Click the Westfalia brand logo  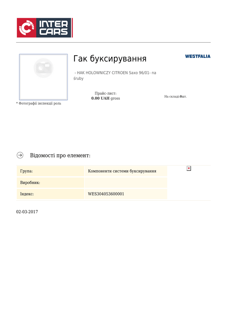pyautogui.click(x=198, y=56)
